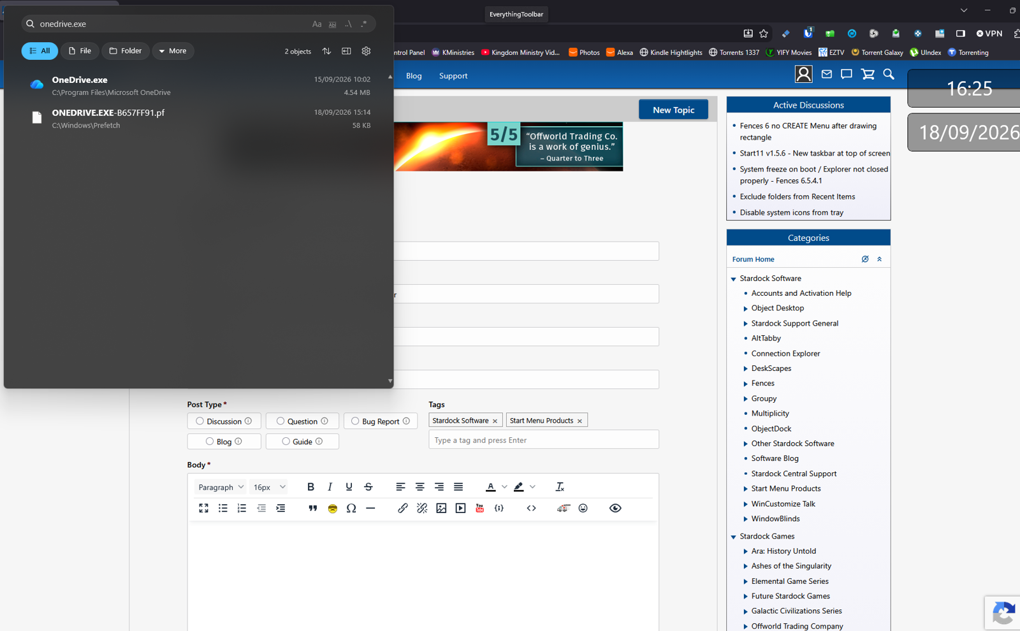Screen dimensions: 1020x631
Task: Open the emoji picker in editor
Action: click(583, 508)
